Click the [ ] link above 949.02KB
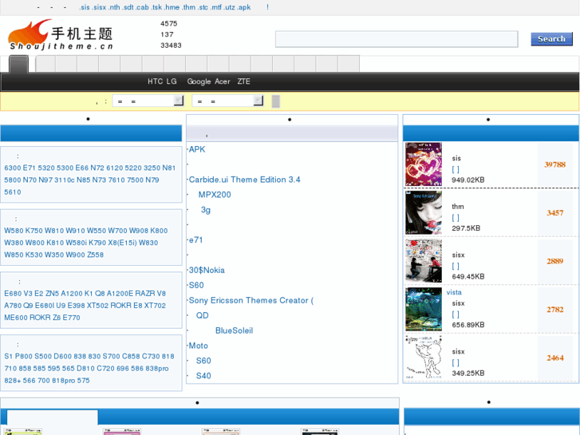 coord(456,169)
